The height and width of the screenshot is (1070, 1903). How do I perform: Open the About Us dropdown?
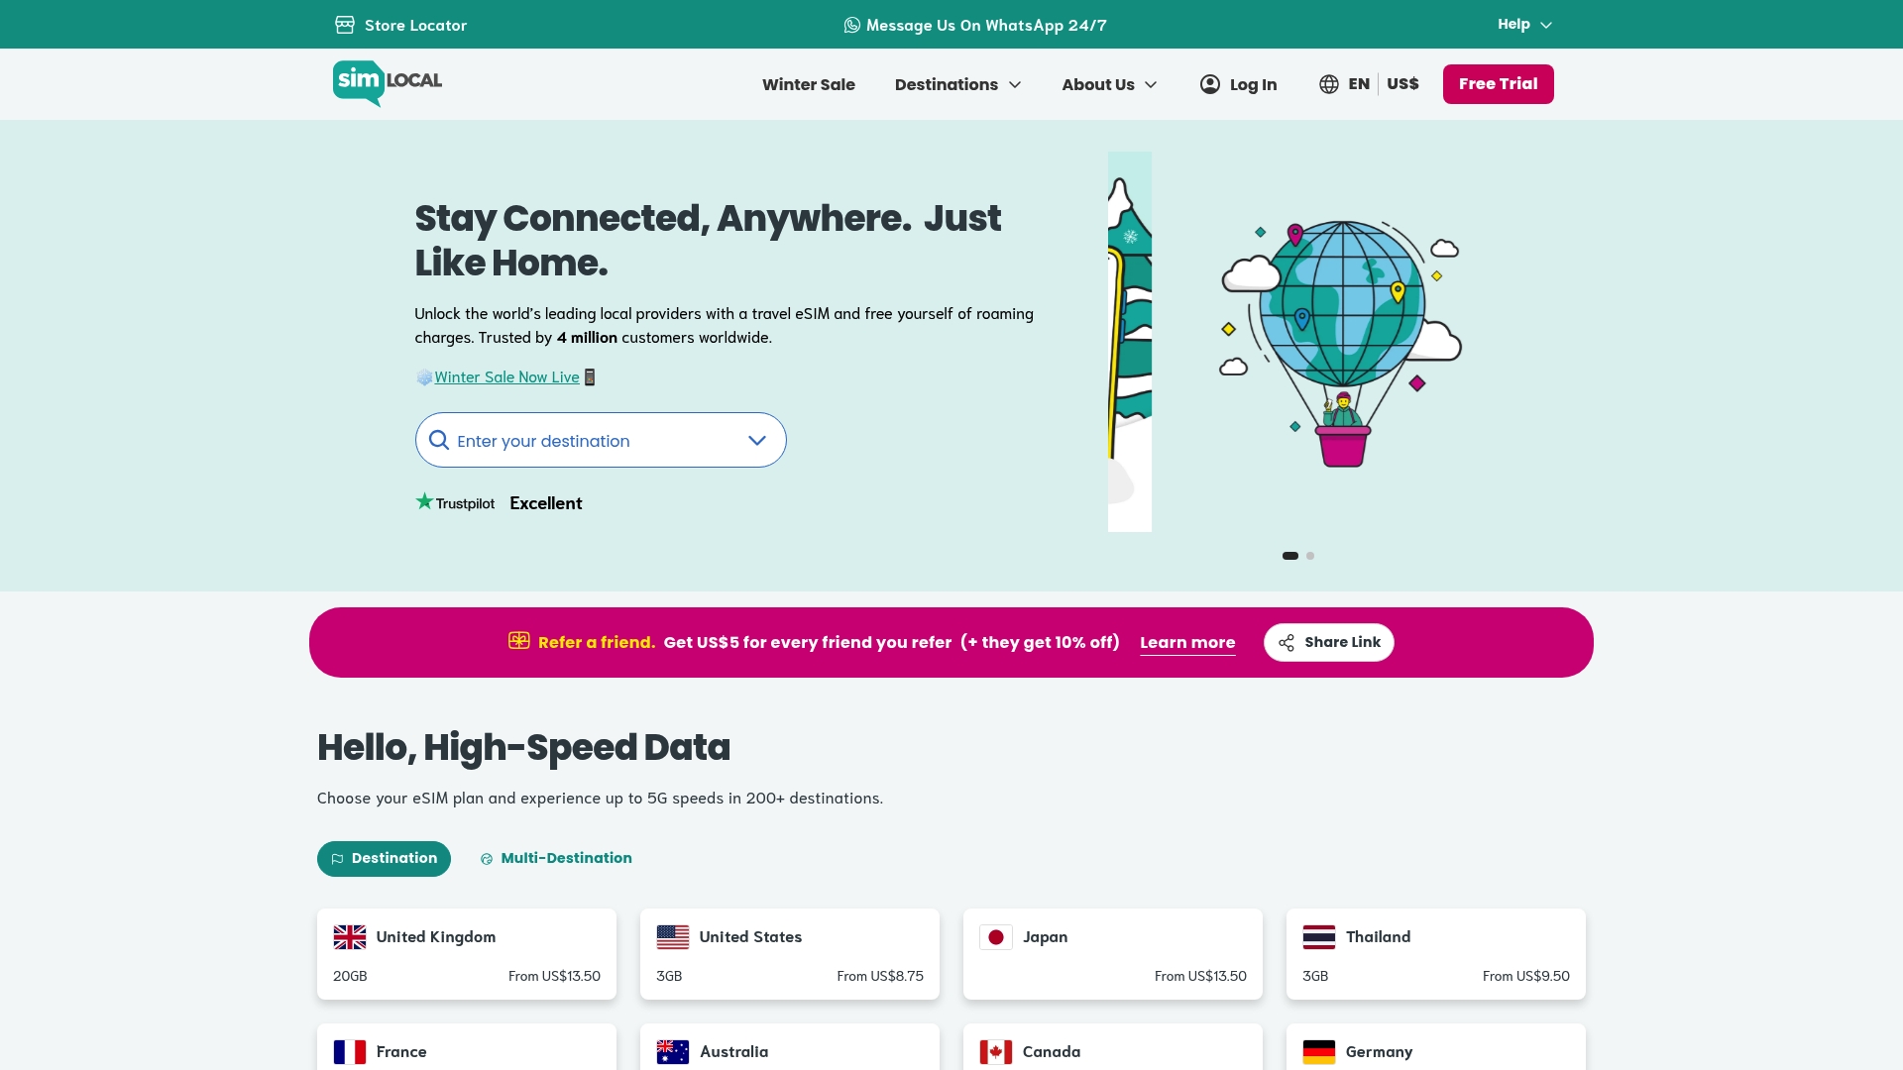point(1108,84)
